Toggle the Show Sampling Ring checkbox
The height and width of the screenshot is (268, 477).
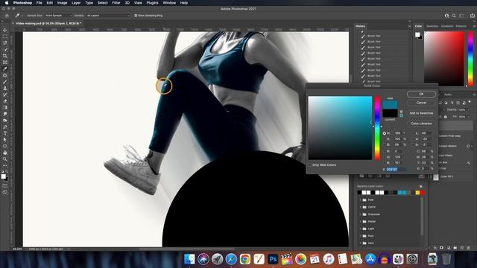coord(136,16)
